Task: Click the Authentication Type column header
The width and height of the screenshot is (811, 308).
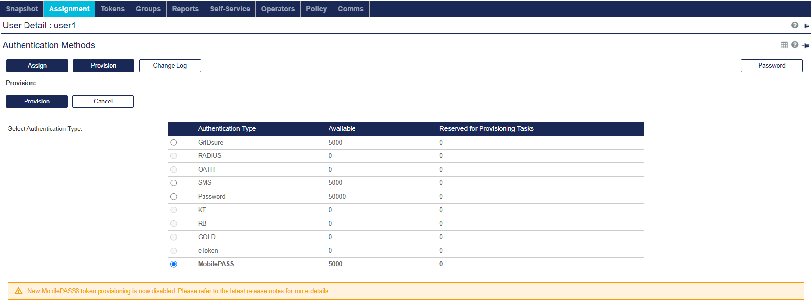Action: 227,128
